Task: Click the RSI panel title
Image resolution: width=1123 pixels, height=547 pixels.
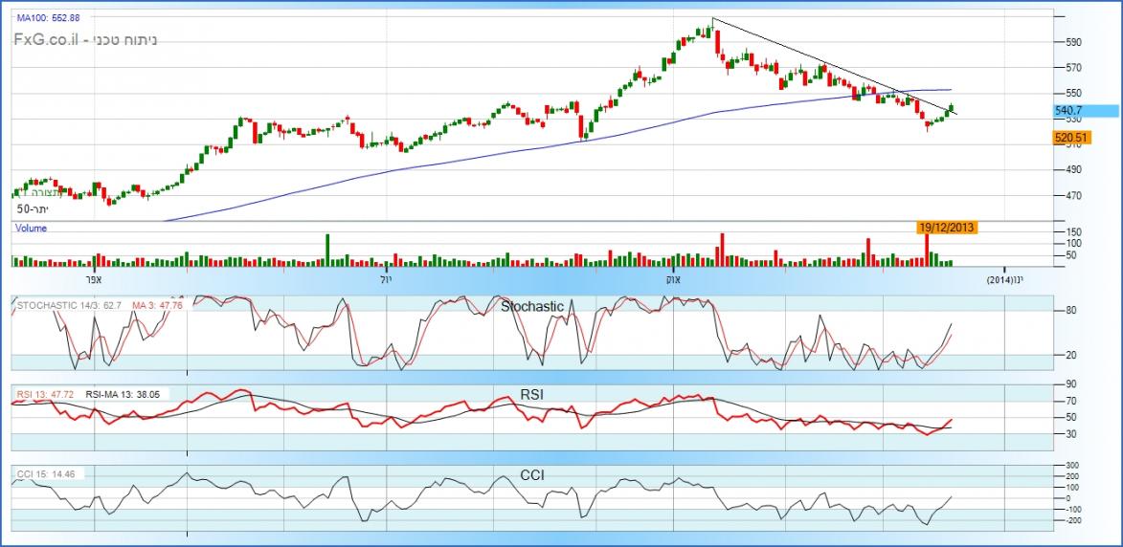Action: click(x=532, y=392)
